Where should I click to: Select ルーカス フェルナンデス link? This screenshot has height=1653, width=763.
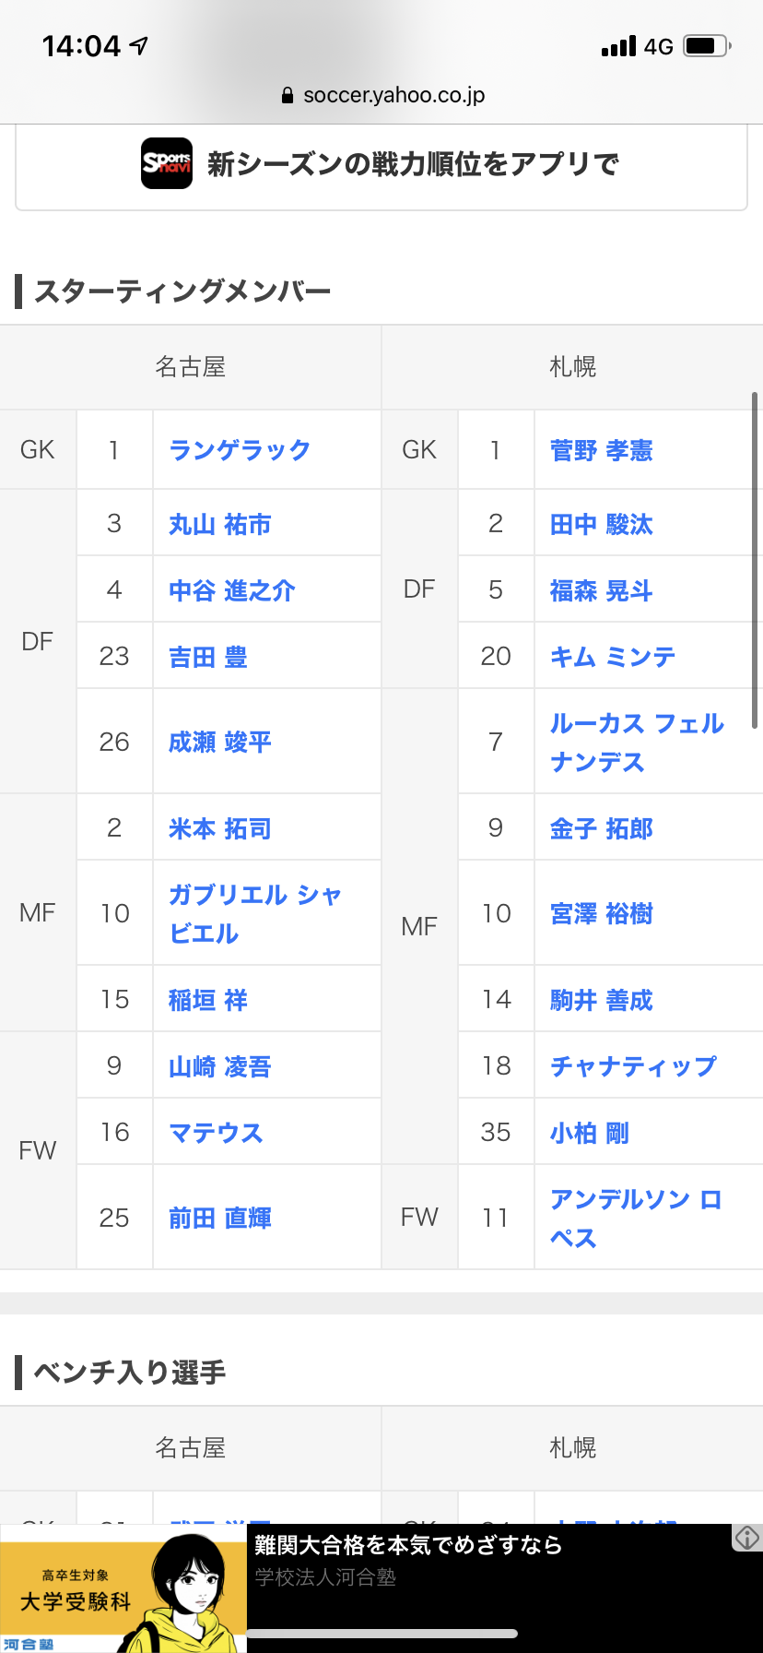click(x=638, y=742)
